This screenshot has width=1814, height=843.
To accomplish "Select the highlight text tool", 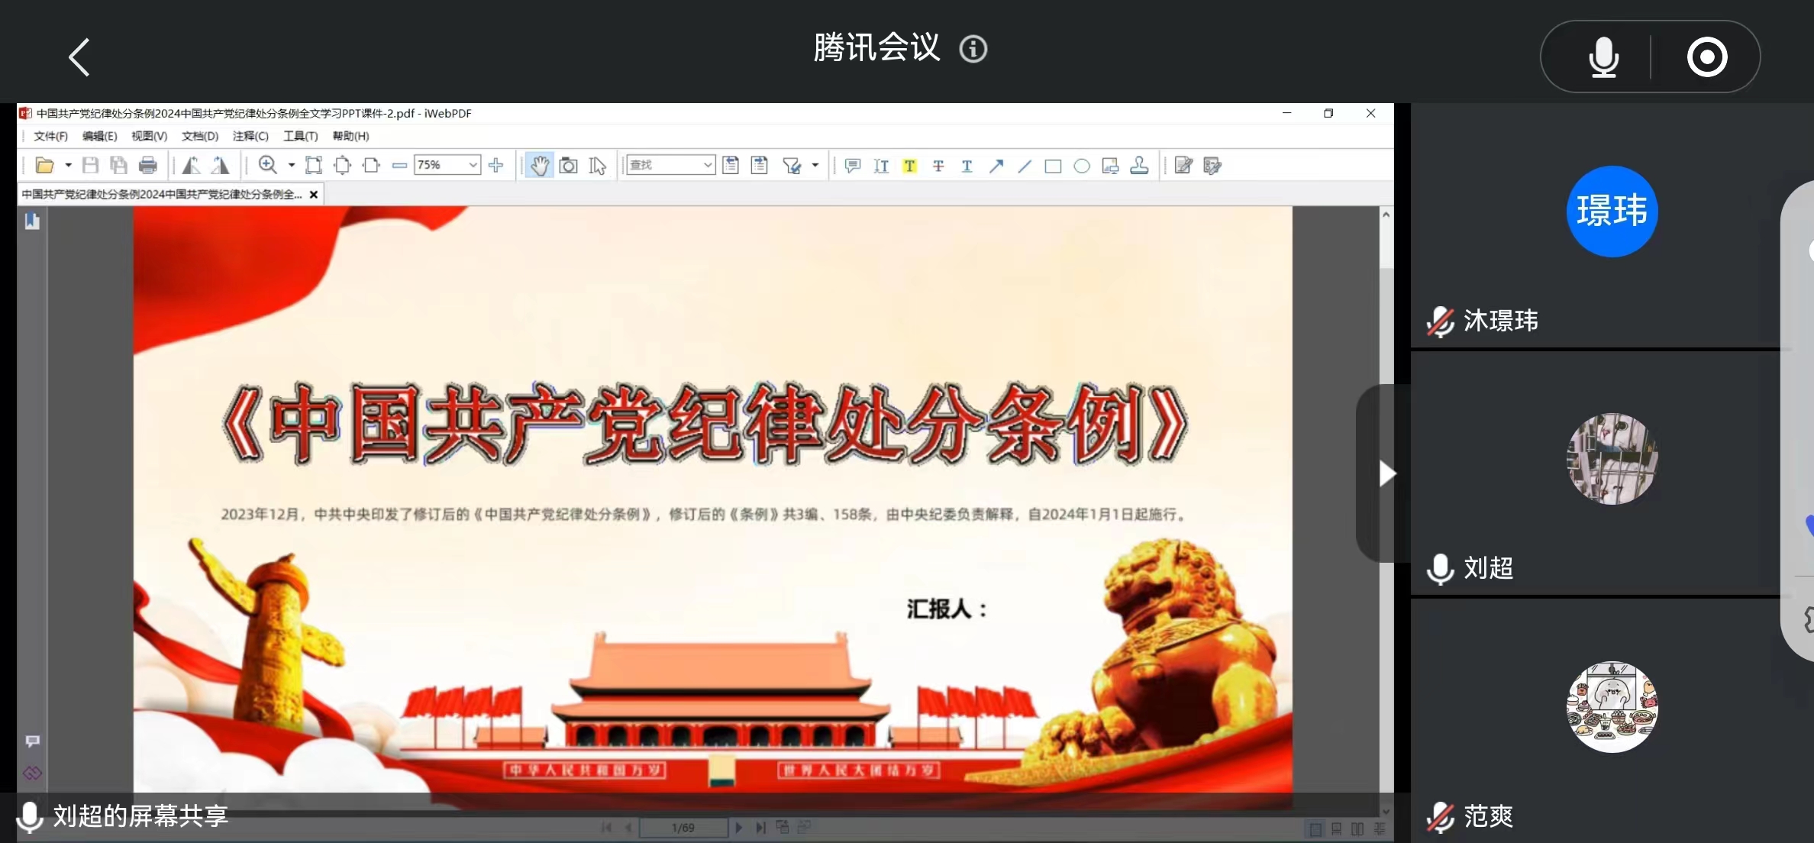I will tap(909, 166).
